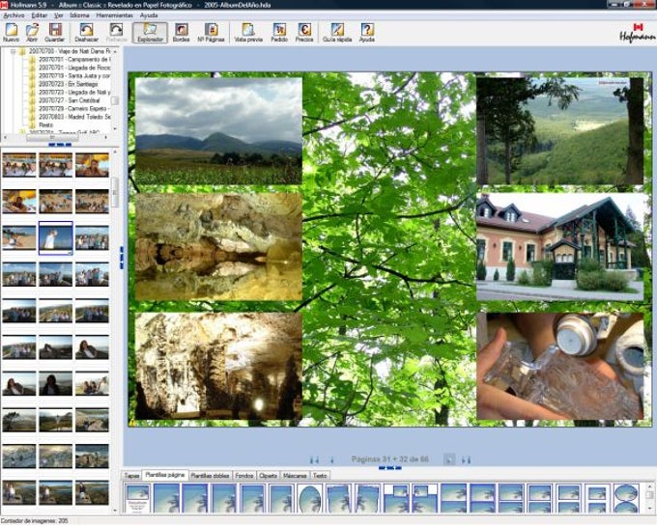This screenshot has width=657, height=525.
Task: Open the Ayuda menu in menu bar
Action: (149, 15)
